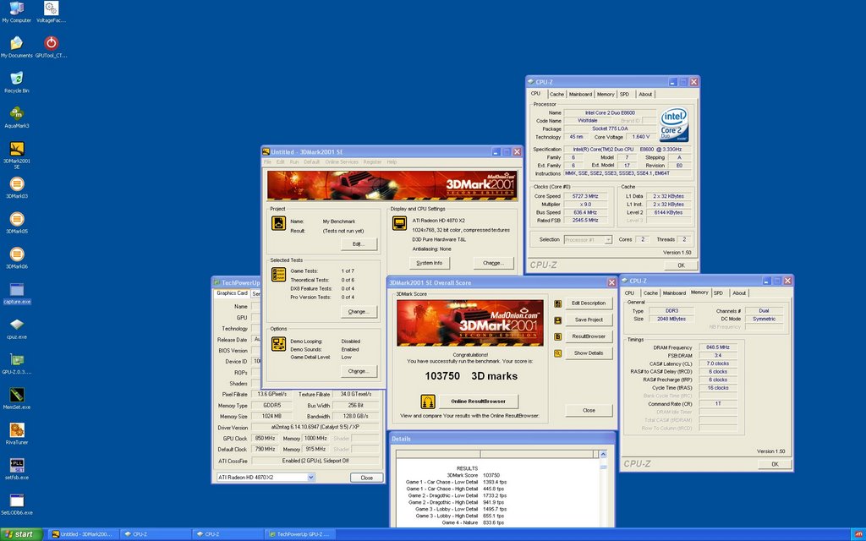Click the System Info button
The height and width of the screenshot is (541, 866).
(429, 263)
